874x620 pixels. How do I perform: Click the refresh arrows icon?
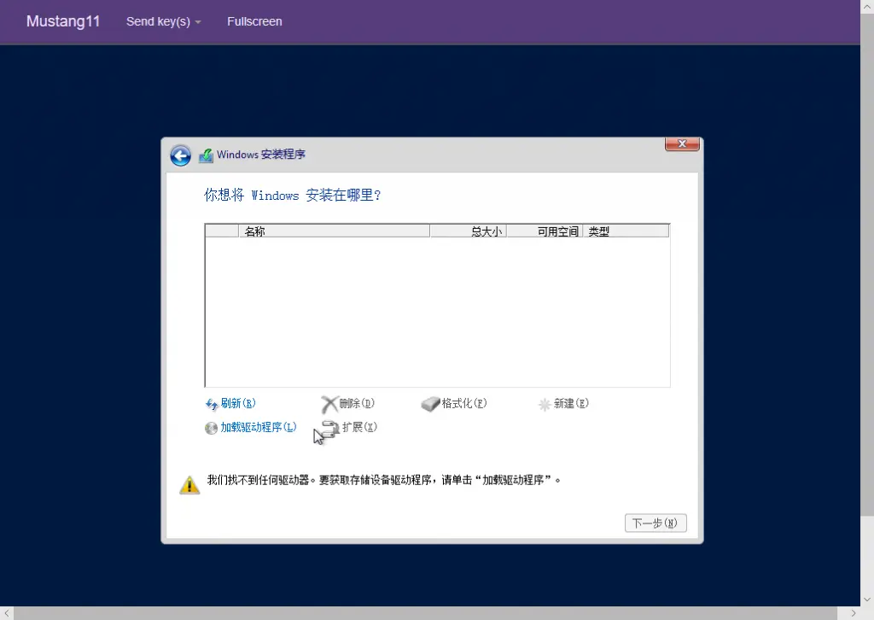click(212, 404)
